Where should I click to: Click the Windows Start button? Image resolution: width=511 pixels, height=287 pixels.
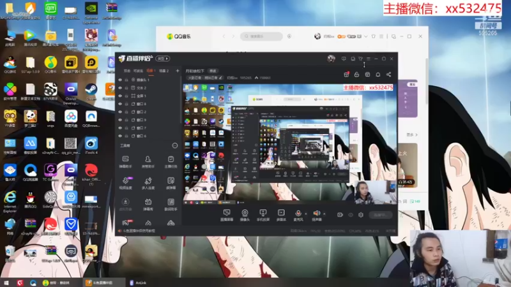pos(6,283)
